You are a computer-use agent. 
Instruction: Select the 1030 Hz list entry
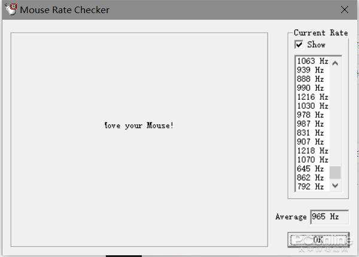tap(313, 106)
